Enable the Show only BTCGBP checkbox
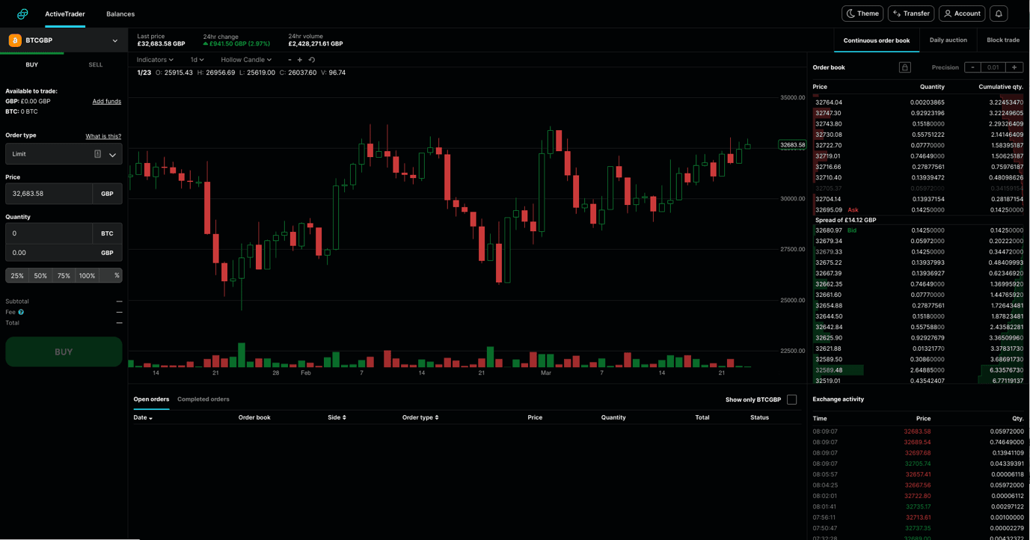The height and width of the screenshot is (540, 1030). [791, 399]
